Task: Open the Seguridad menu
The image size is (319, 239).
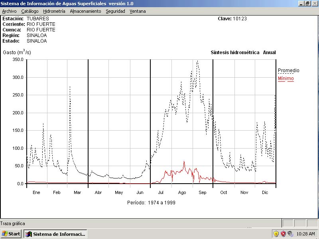Action: pyautogui.click(x=115, y=11)
